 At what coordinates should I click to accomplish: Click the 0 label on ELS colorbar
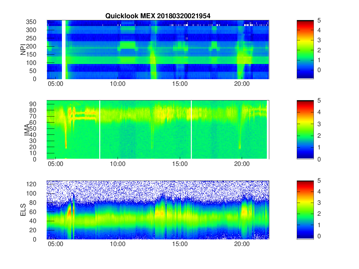point(319,236)
